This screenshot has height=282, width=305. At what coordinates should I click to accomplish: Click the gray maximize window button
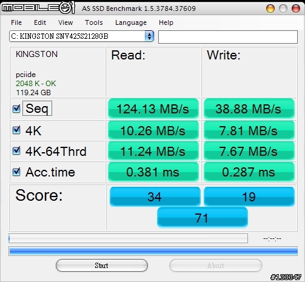click(283, 8)
